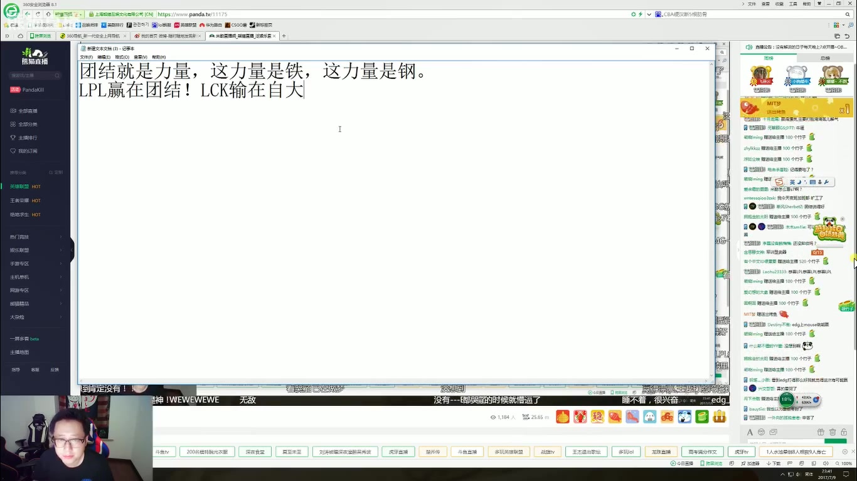Open Notepad 查看(V) menu
The height and width of the screenshot is (481, 857).
[x=141, y=57]
